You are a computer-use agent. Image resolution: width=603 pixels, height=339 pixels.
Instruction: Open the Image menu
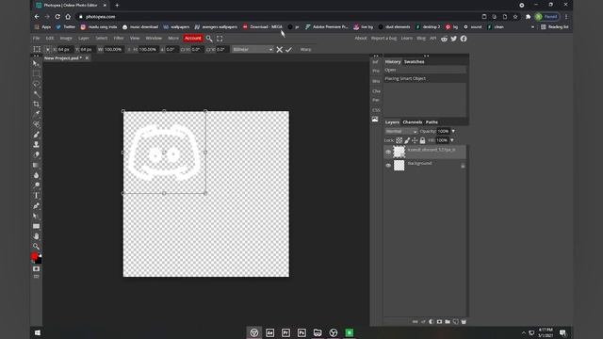(x=66, y=39)
